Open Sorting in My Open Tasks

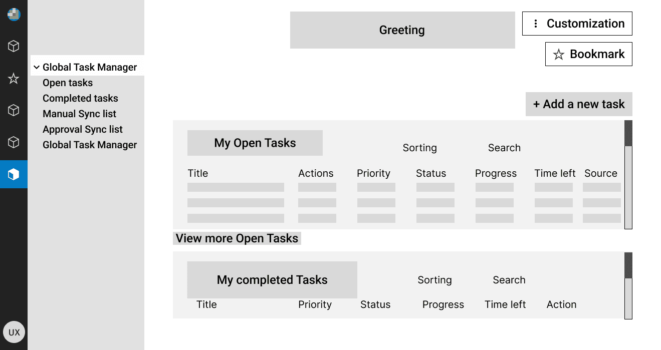(x=419, y=148)
